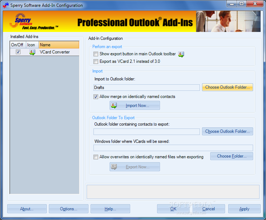The image size is (266, 220).
Task: Open the About dialog
Action: (27, 209)
